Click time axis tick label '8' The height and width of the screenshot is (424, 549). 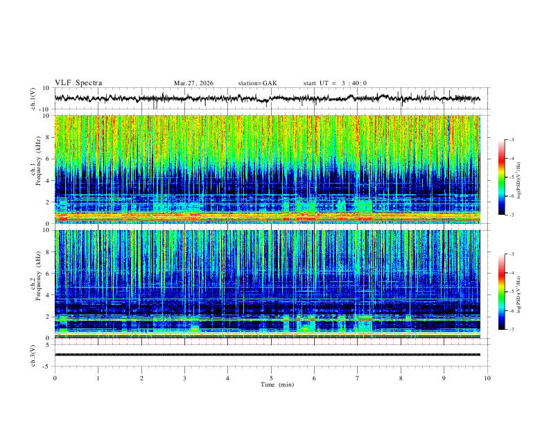(x=401, y=378)
